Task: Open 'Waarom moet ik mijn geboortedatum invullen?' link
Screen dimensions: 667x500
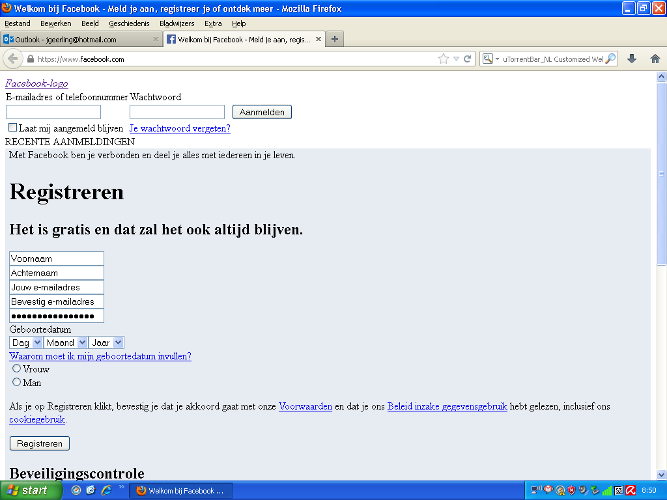Action: [x=100, y=356]
